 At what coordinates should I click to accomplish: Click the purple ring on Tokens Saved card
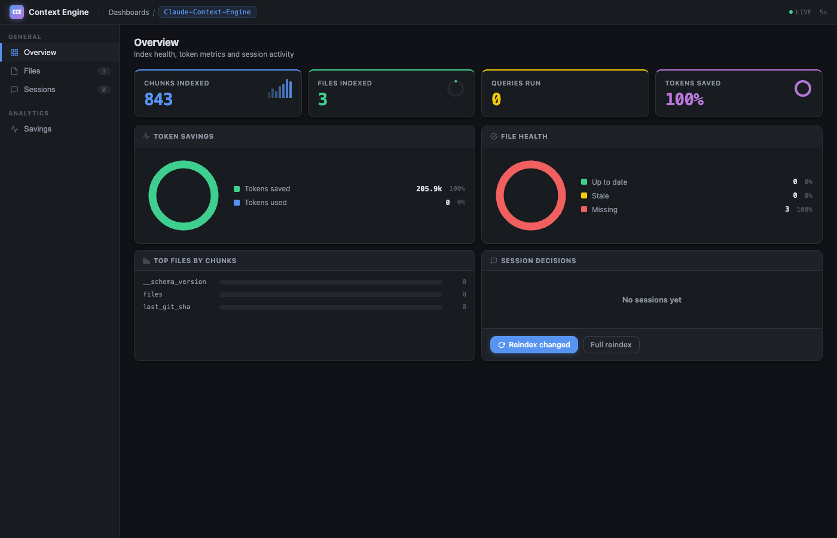tap(803, 88)
